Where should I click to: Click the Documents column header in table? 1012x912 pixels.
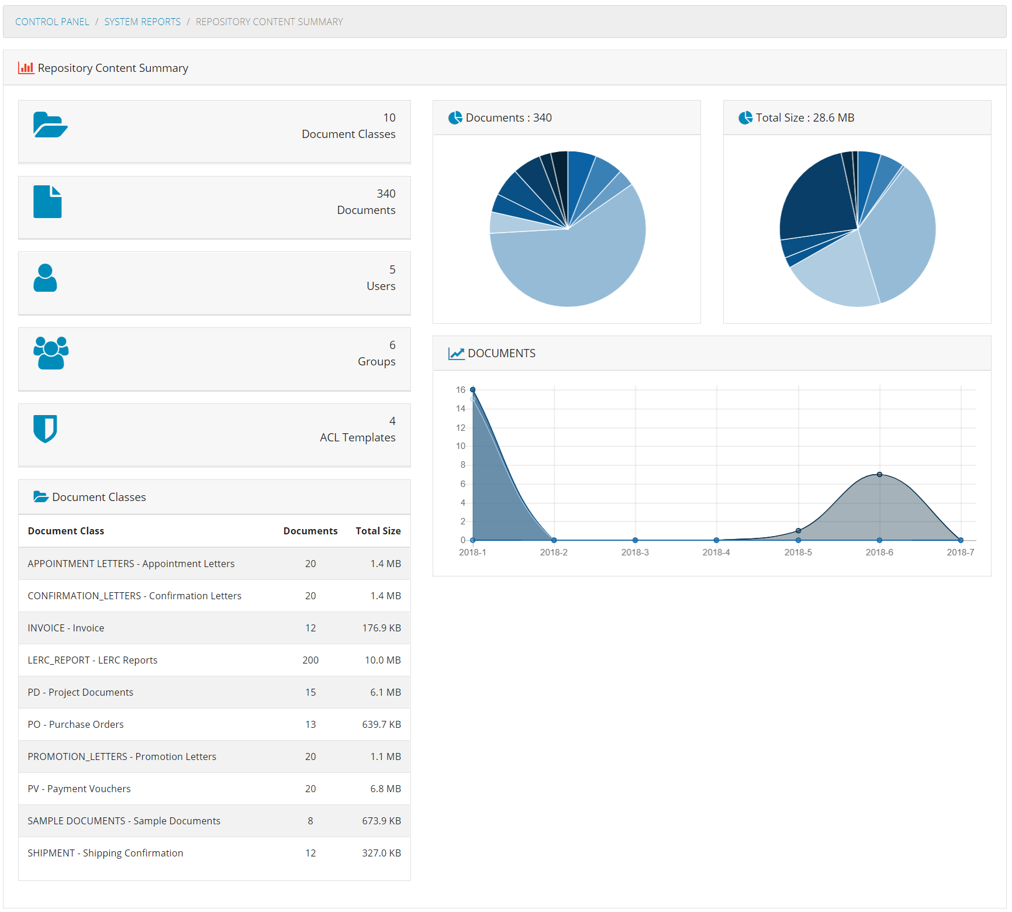(310, 531)
